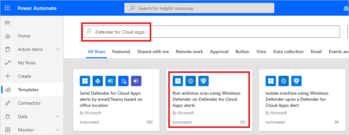Screen dimensions: 349x135
Task: Select the Approval tab
Action: [219, 52]
